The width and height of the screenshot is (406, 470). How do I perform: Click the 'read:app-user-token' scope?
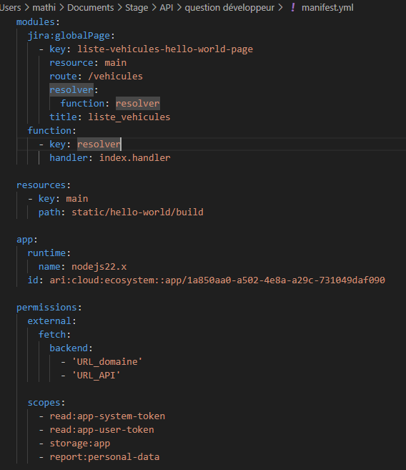point(101,429)
